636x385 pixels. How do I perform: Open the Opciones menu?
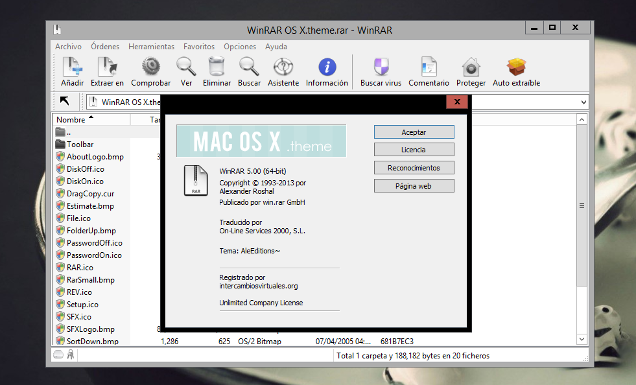click(240, 46)
